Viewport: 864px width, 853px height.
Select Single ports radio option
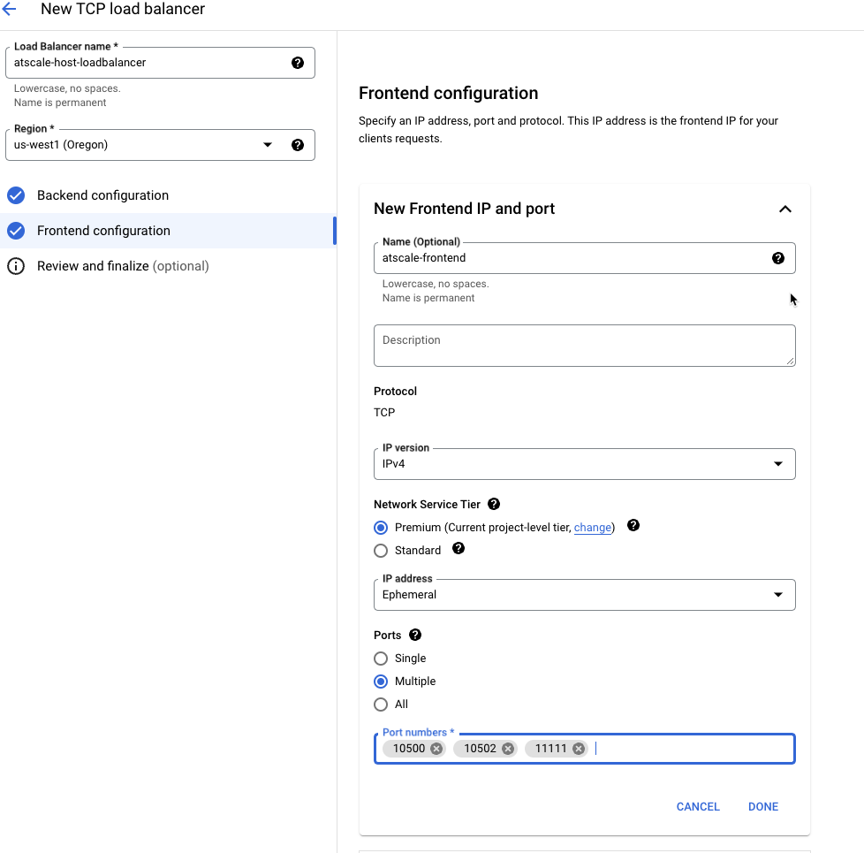(x=381, y=659)
